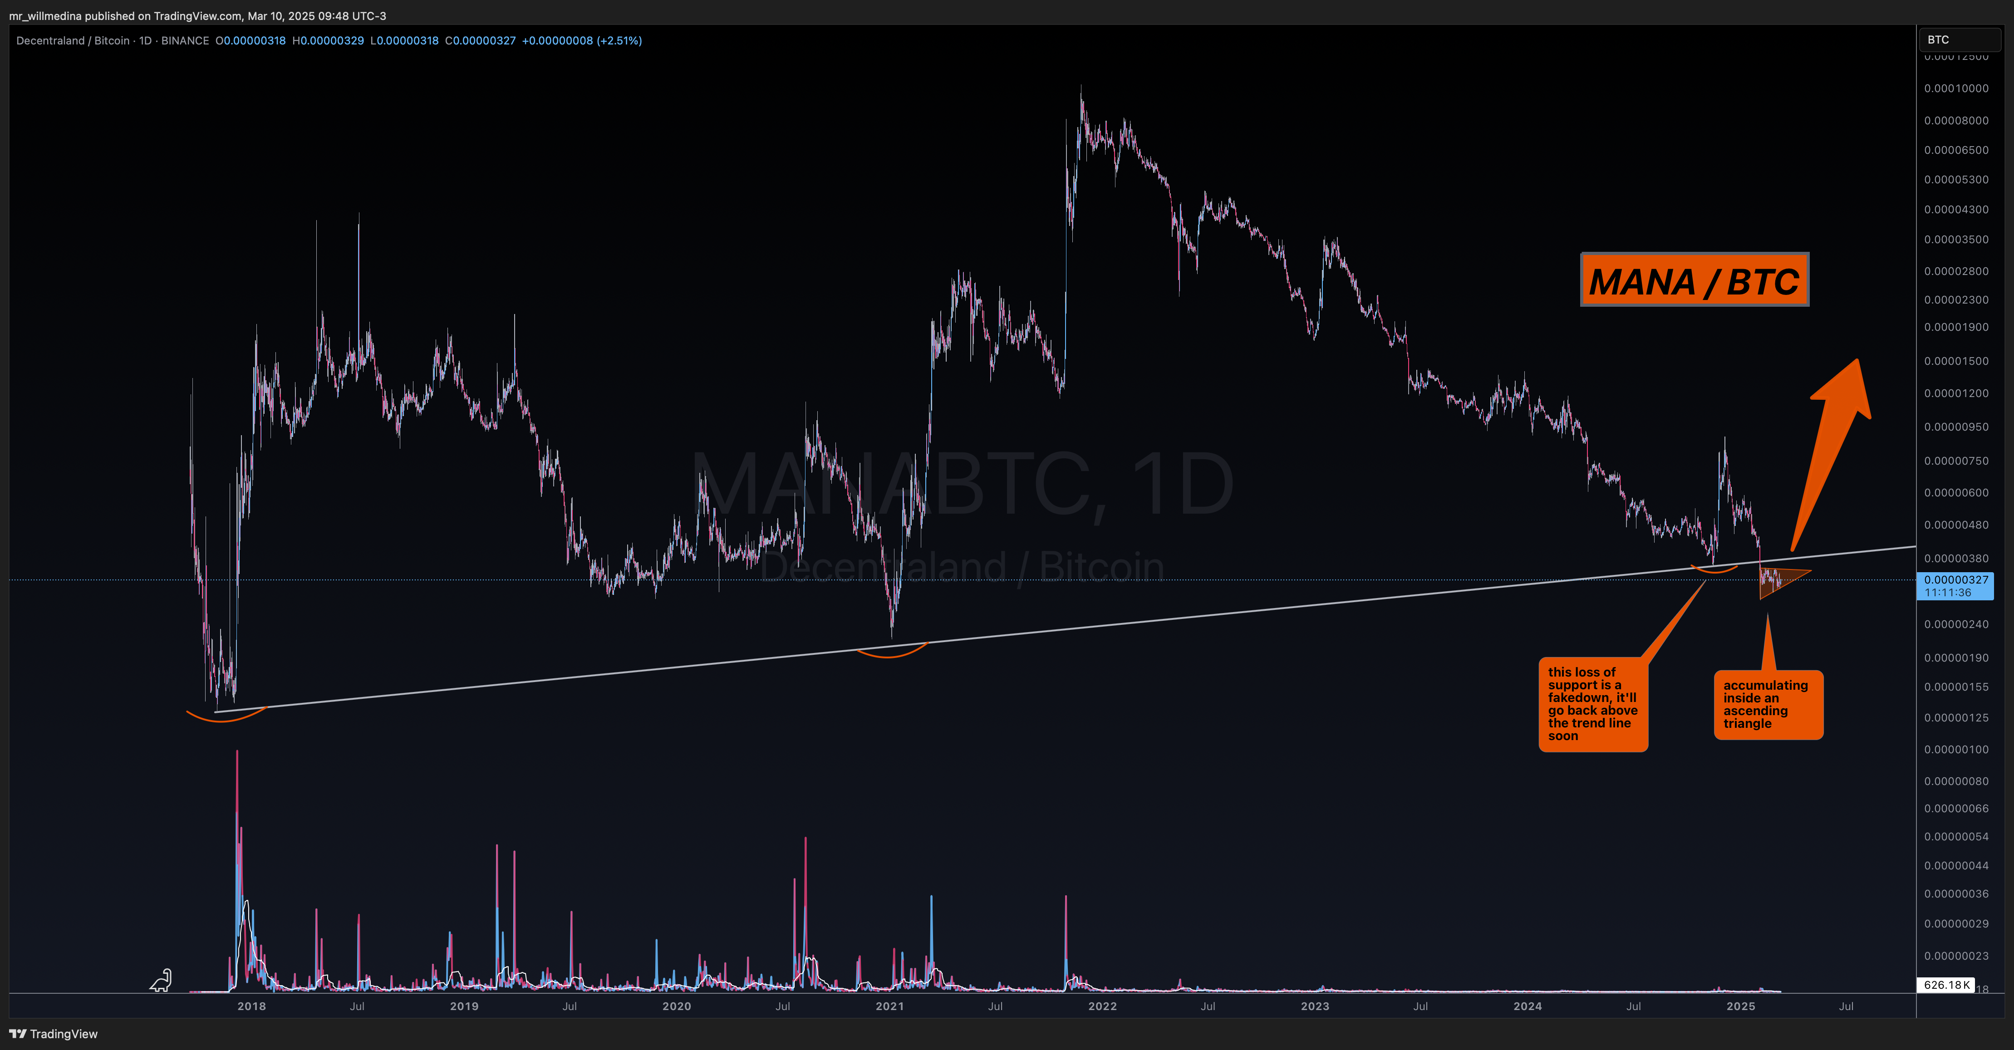Click the 2021 label on the time axis
The width and height of the screenshot is (2014, 1050).
coord(890,1006)
